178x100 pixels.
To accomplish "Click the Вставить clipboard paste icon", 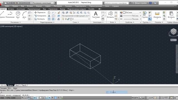I will coord(171,14).
